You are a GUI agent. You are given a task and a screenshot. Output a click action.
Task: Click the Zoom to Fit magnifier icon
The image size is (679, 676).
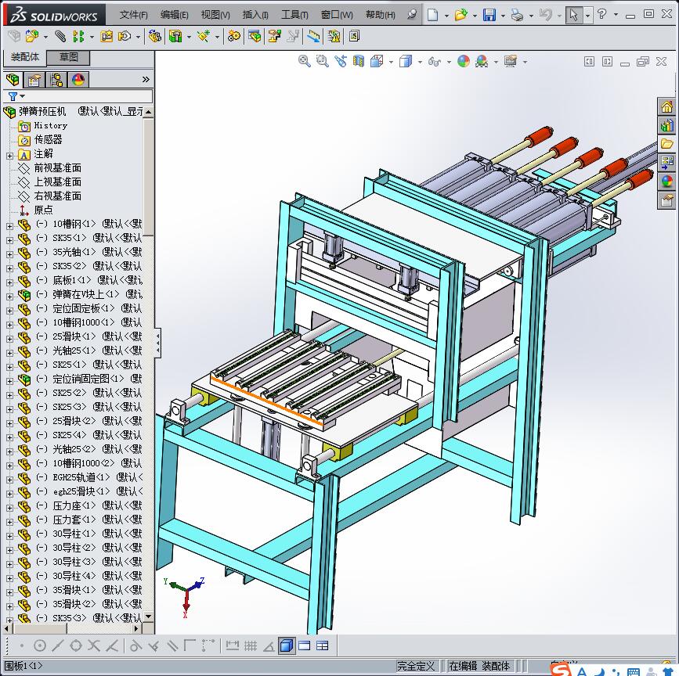(x=305, y=61)
